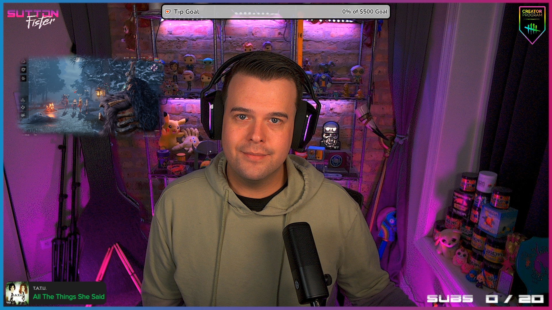This screenshot has width=552, height=310.
Task: Open the game settings gear icon
Action: point(36,135)
